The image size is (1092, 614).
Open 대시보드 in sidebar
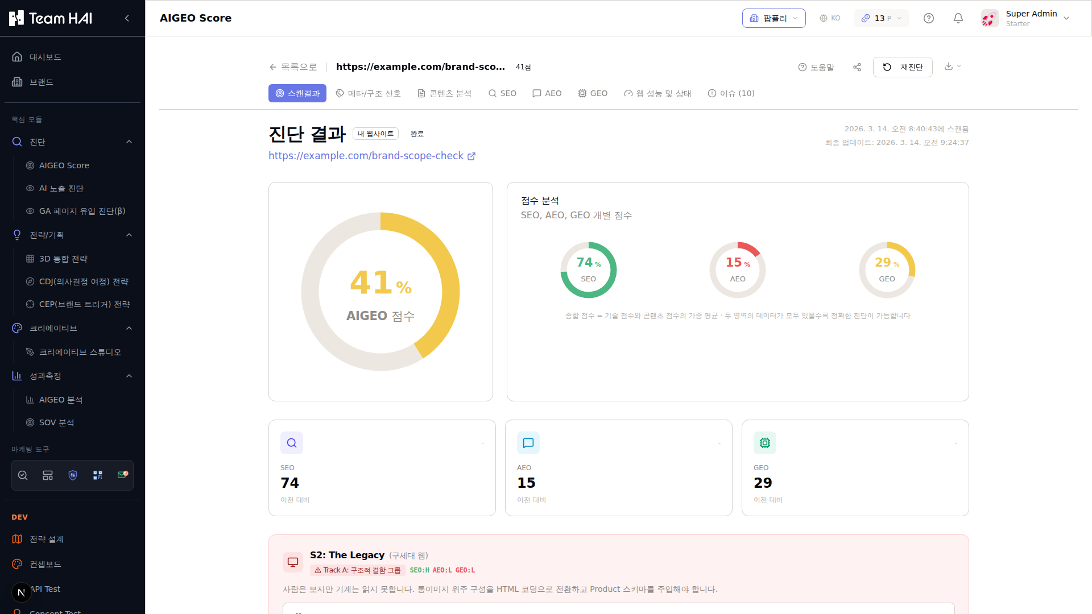(73, 57)
